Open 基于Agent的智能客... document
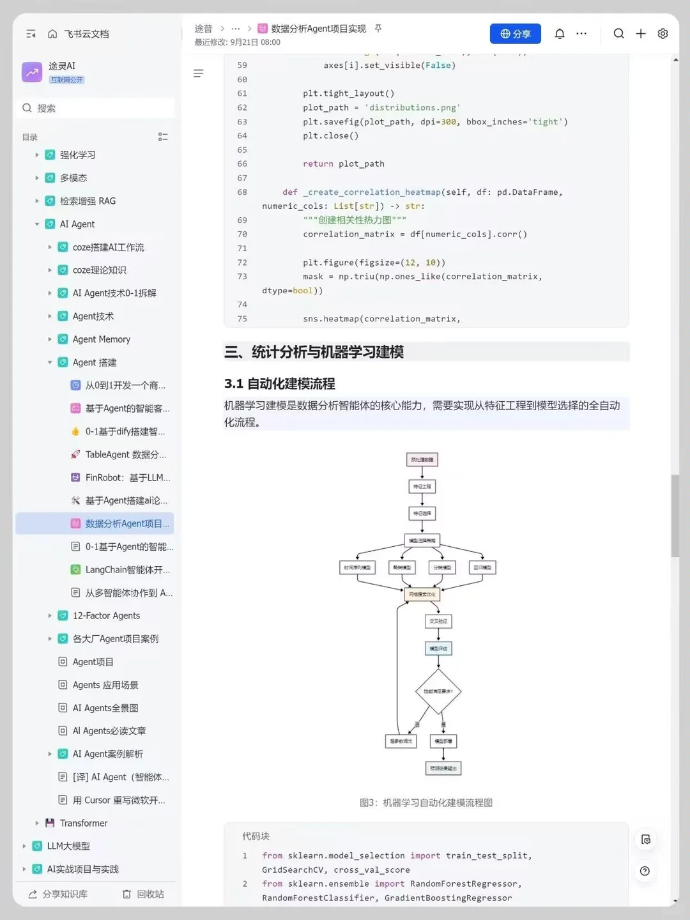 (127, 408)
